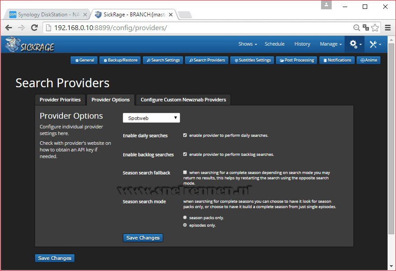This screenshot has width=396, height=271.
Task: Open Search Settings
Action: pyautogui.click(x=163, y=60)
